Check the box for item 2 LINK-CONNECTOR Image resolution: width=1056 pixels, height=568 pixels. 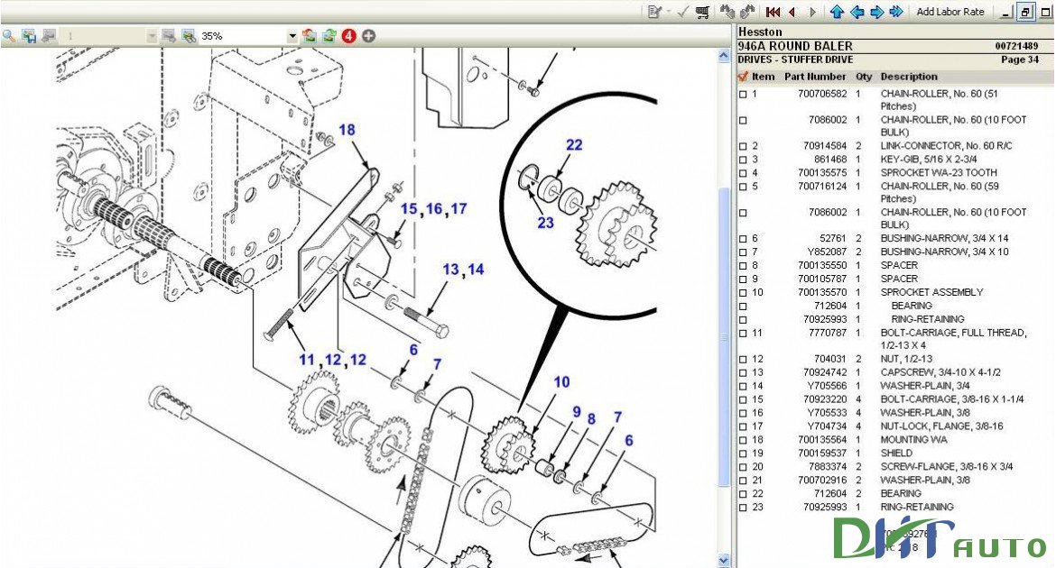(743, 146)
